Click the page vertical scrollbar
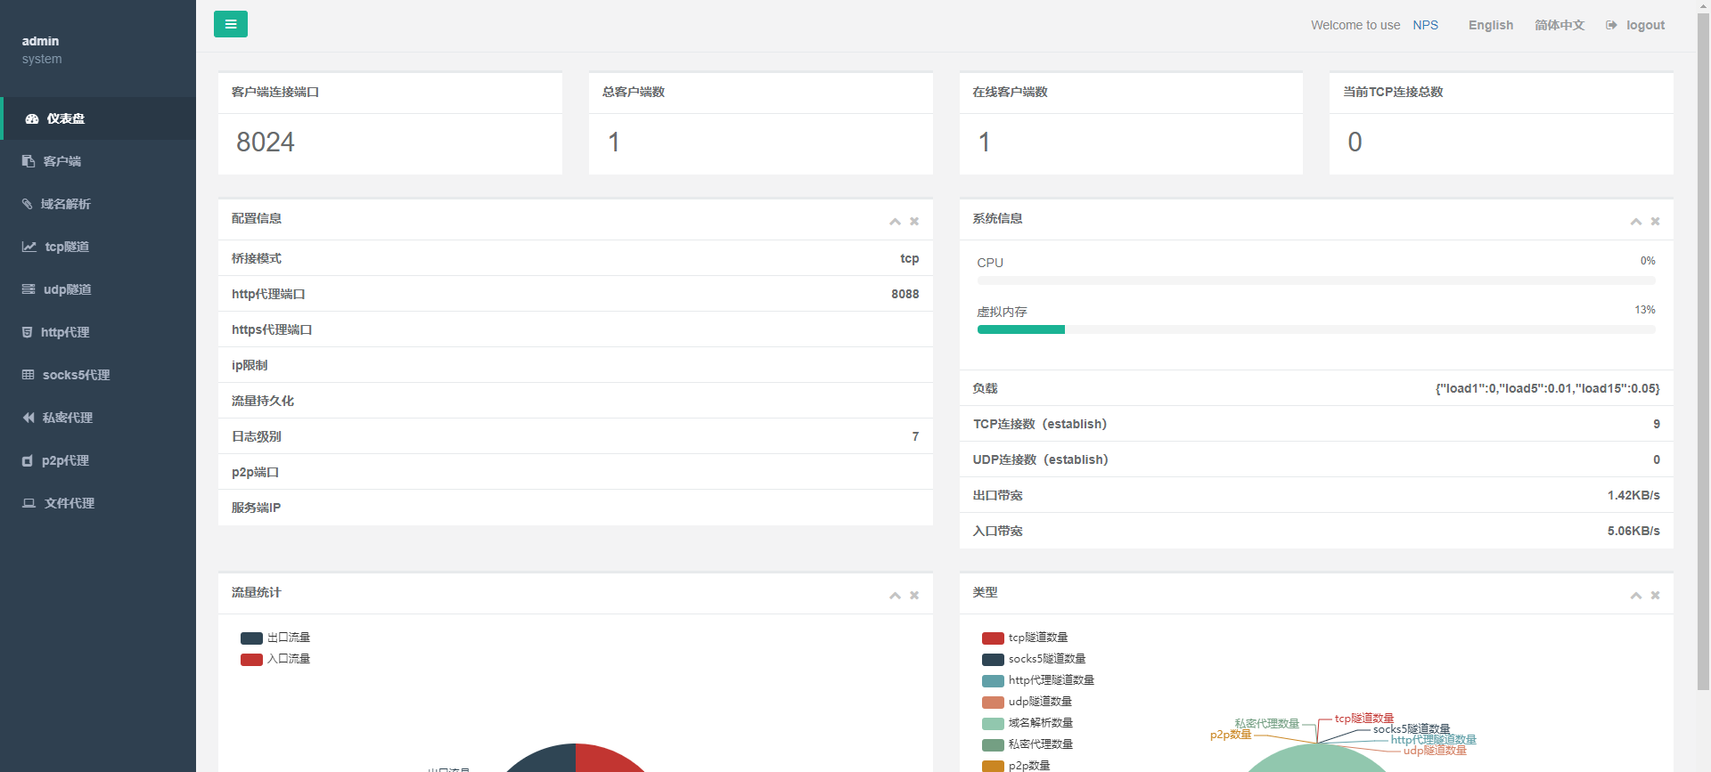Screen dimensions: 1711x772 tap(1703, 351)
